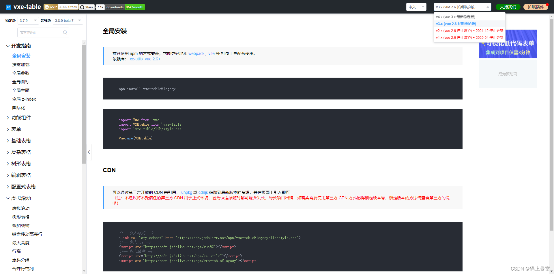The height and width of the screenshot is (274, 554).
Task: Click the Vue.use(VXETable) code line
Action: pos(136,138)
